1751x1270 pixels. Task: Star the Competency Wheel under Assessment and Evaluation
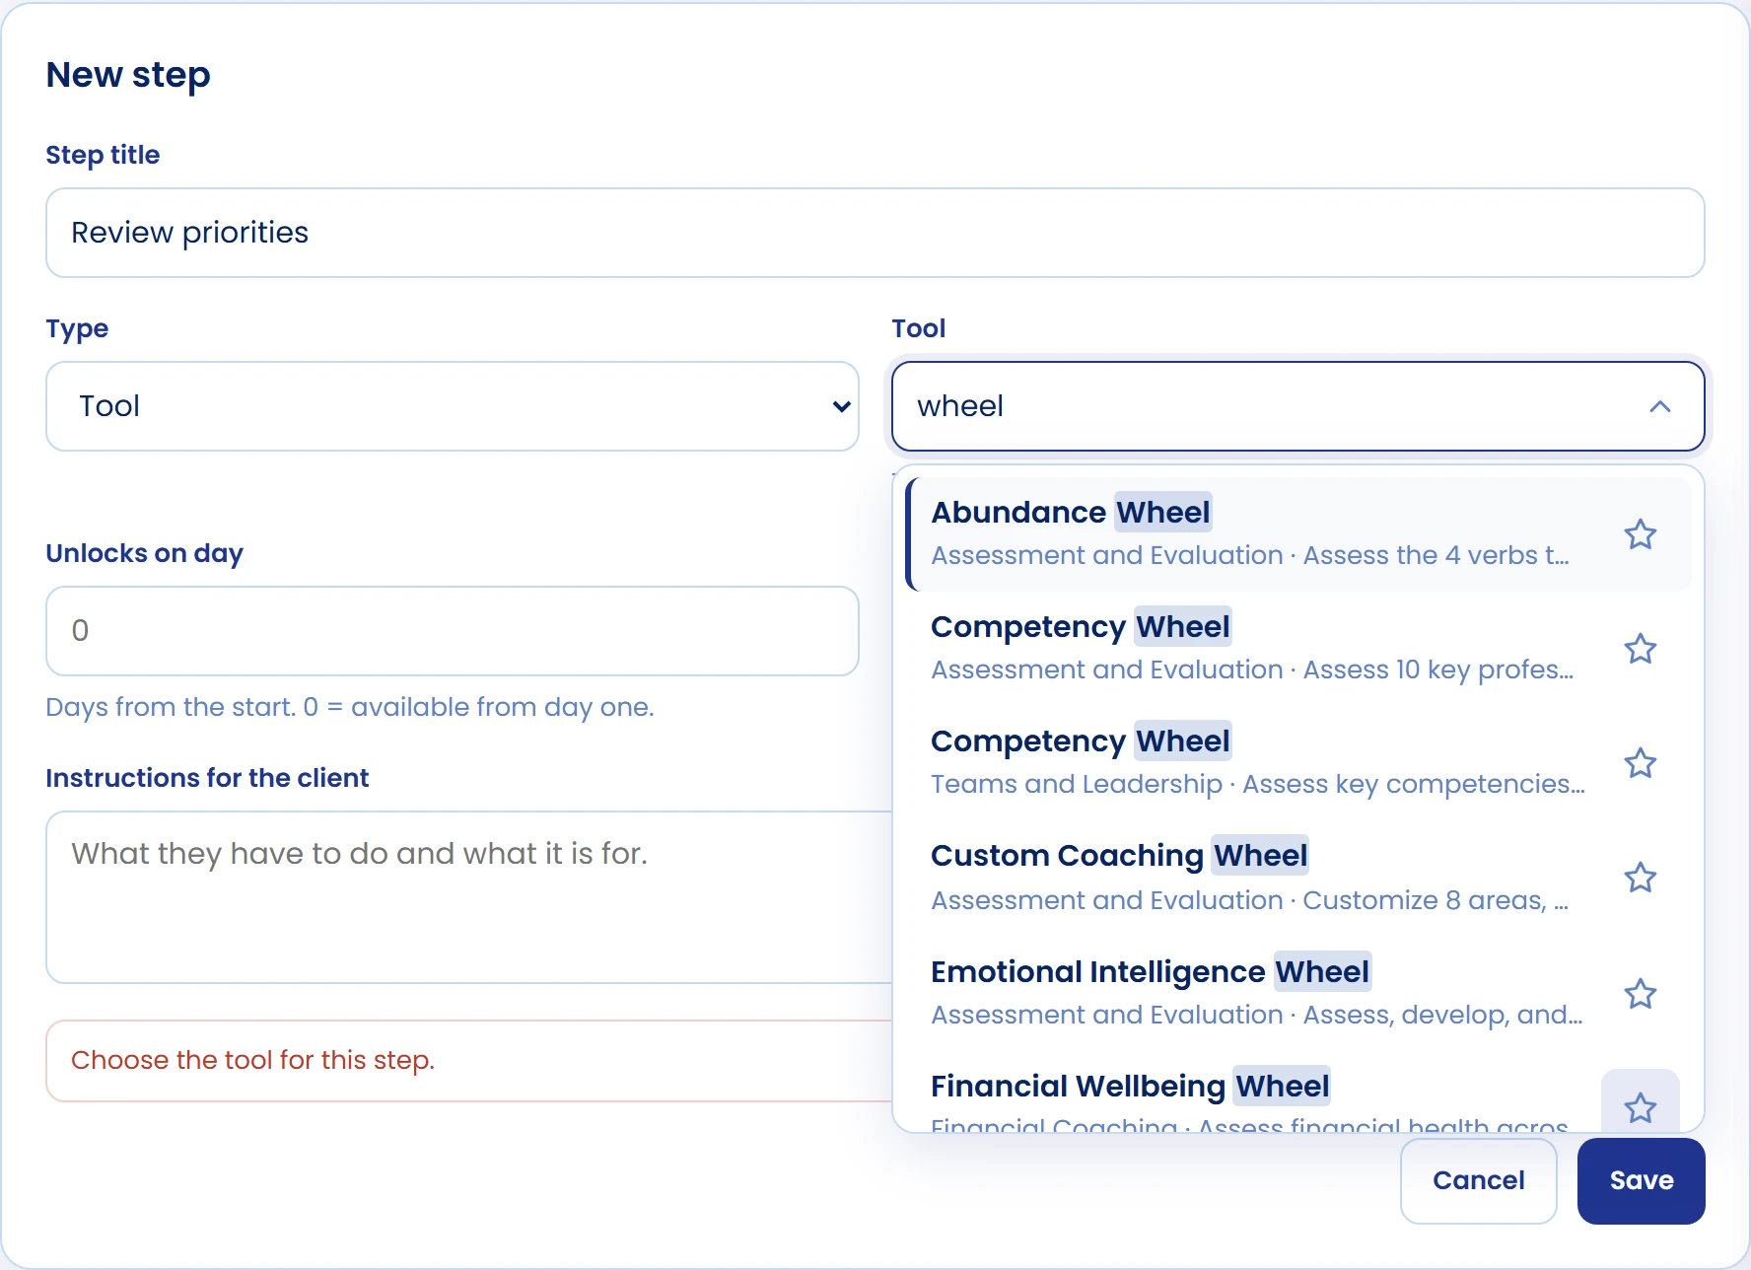(1640, 649)
